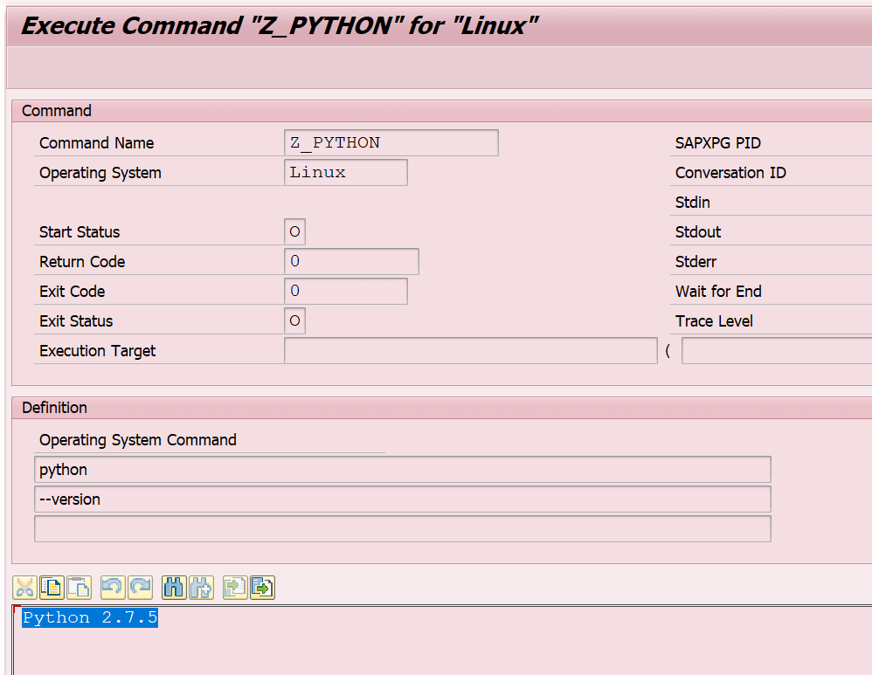Click the 'Definition' group header

point(54,408)
